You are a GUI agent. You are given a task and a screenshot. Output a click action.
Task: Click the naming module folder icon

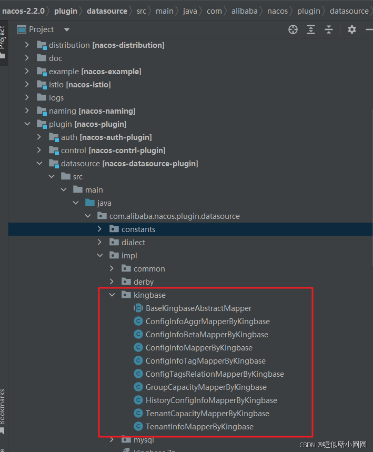42,111
